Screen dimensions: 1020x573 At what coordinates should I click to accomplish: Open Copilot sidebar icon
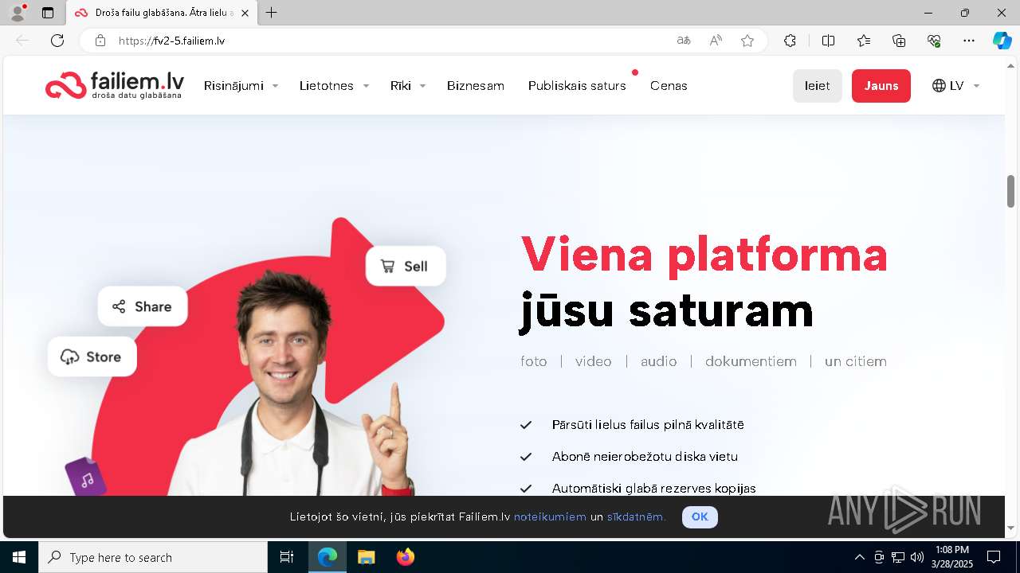click(x=1002, y=41)
